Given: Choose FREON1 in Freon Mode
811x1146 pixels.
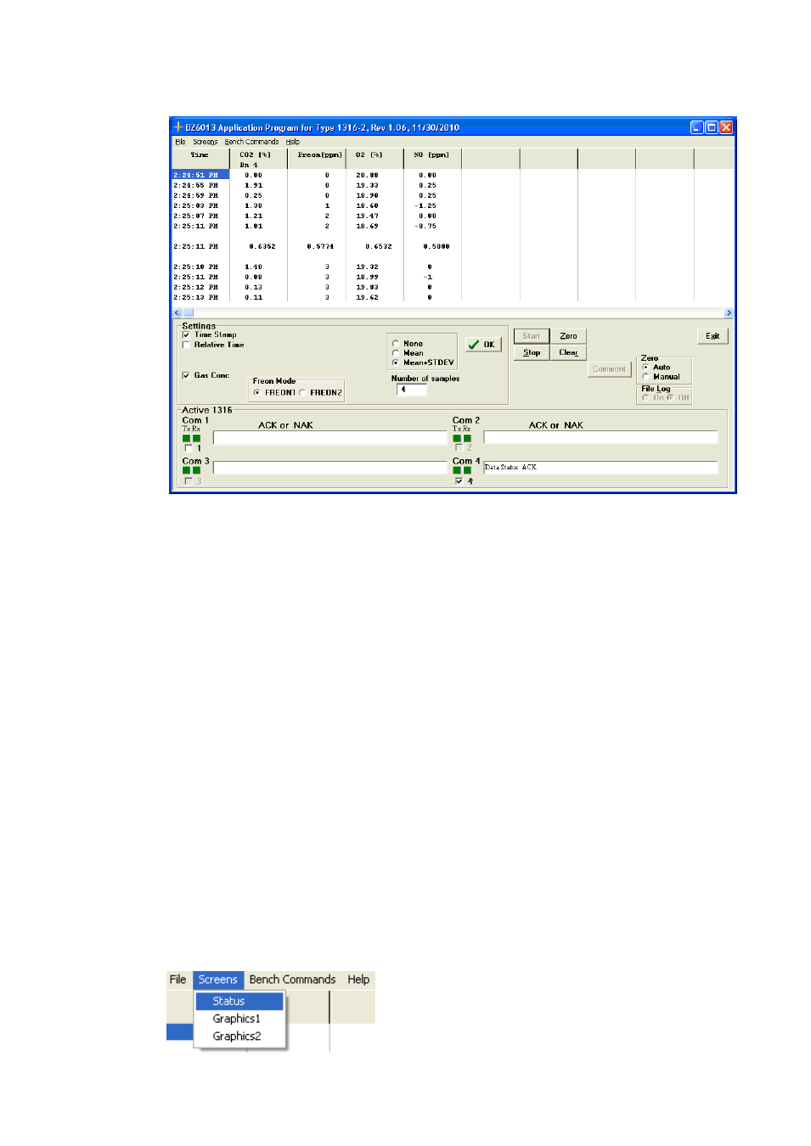Looking at the screenshot, I should tap(257, 393).
